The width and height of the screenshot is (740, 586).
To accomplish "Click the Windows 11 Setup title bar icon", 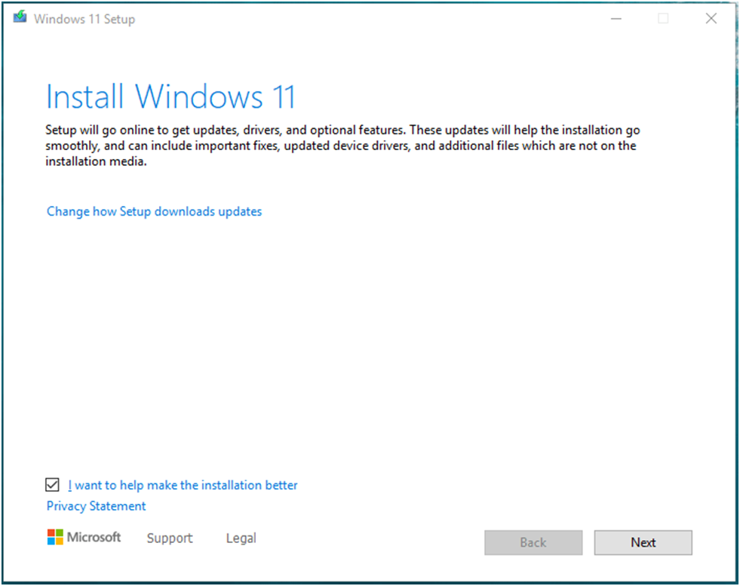I will click(x=20, y=17).
